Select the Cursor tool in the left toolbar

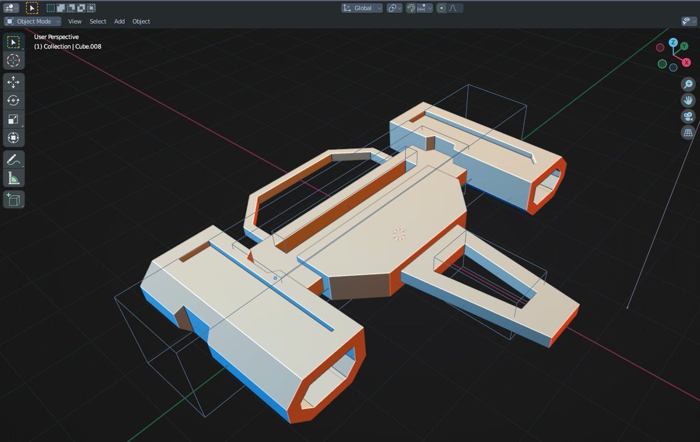coord(13,60)
